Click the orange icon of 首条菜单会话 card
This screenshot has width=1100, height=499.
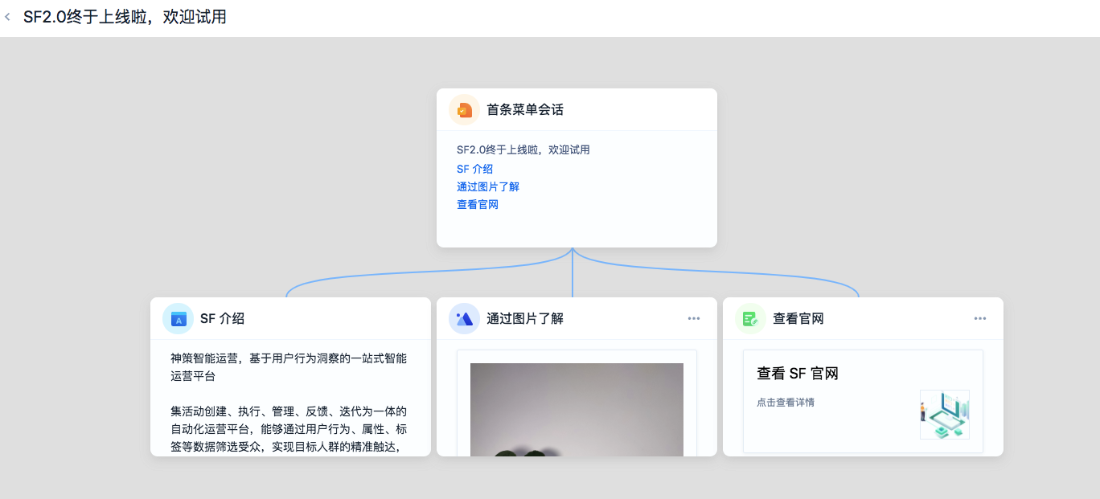[464, 110]
